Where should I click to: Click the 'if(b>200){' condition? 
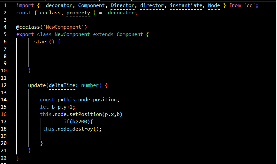tap(78, 122)
